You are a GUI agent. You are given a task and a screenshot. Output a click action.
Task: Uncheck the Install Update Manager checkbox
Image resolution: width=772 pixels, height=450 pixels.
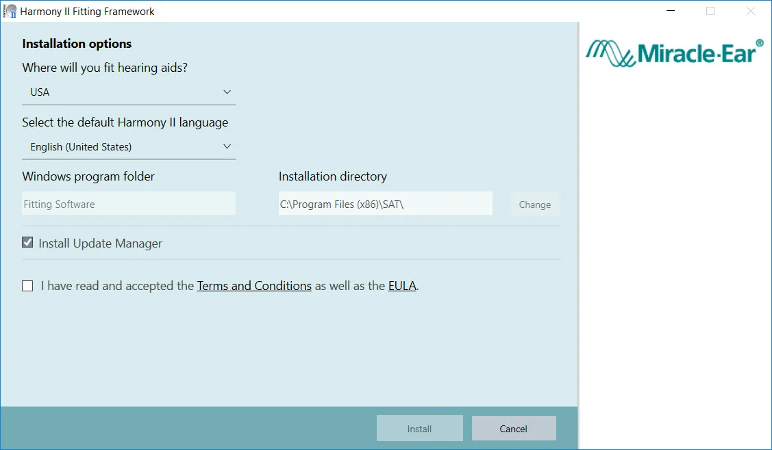click(27, 243)
